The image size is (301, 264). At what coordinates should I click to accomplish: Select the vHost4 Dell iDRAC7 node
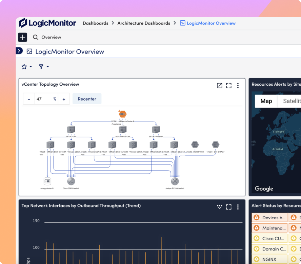(x=216, y=145)
